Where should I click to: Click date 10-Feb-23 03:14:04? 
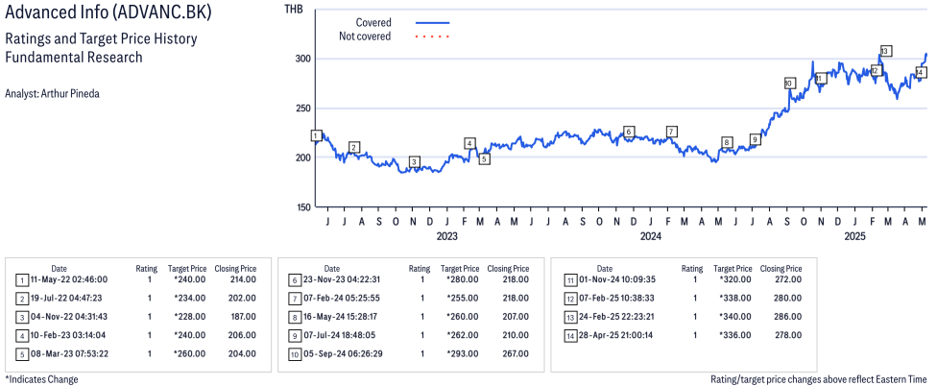pos(69,334)
